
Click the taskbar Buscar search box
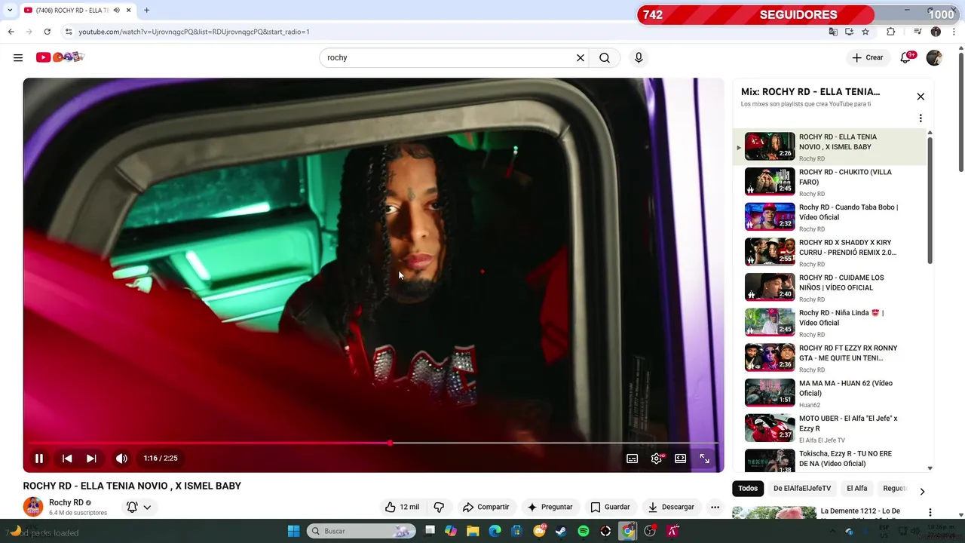pos(361,531)
